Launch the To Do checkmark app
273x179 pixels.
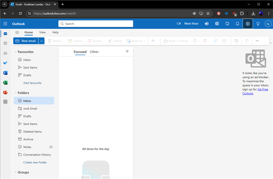pos(5,63)
